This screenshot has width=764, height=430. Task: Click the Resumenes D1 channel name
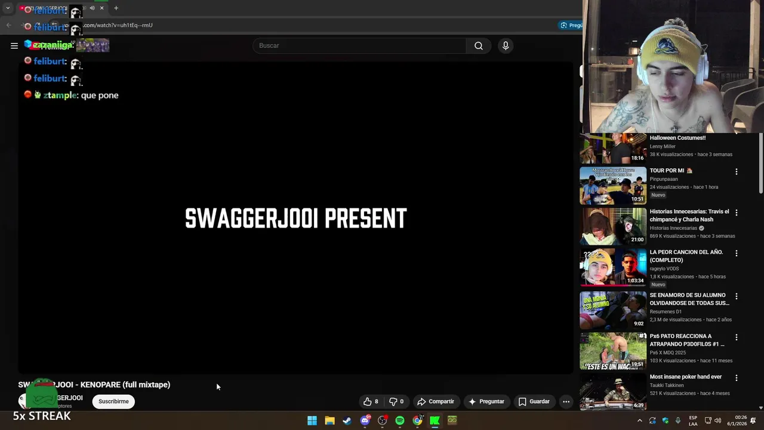pos(666,312)
